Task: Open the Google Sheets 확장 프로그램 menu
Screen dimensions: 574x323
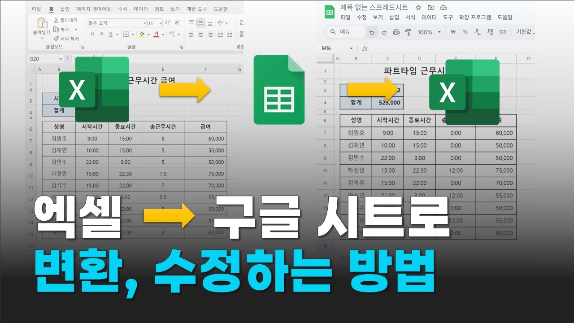Action: coord(475,17)
